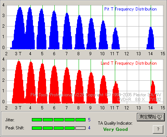Click the Land T Frequency Distribution title
Viewport: 167px width, 137px height.
129,63
